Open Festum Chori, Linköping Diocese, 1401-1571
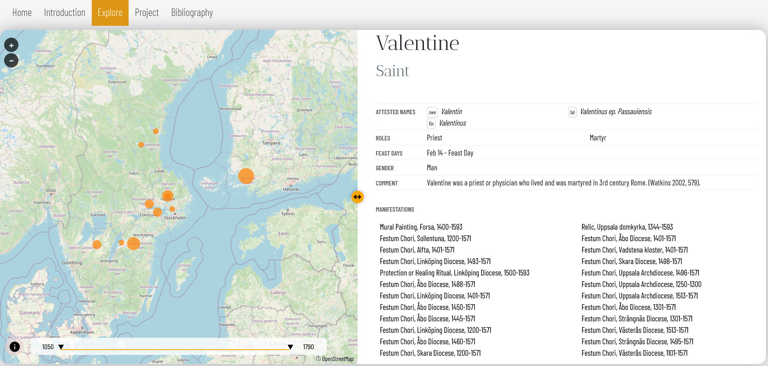 pyautogui.click(x=435, y=296)
